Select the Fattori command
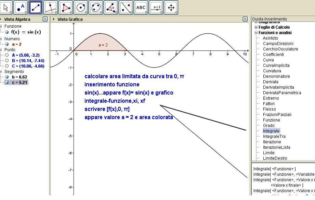 pos(268,104)
